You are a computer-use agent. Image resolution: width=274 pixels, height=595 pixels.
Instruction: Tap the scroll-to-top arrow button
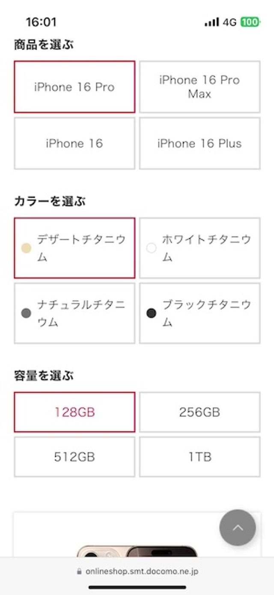click(x=238, y=528)
